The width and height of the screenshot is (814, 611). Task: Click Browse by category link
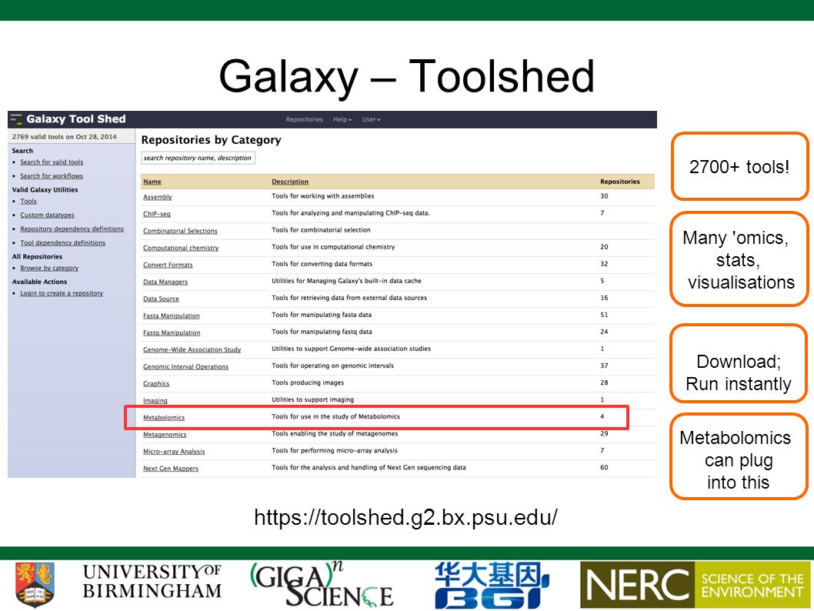[49, 269]
